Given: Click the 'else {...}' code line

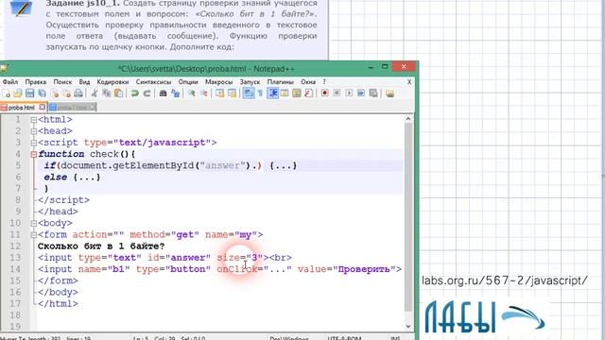Looking at the screenshot, I should pos(72,178).
